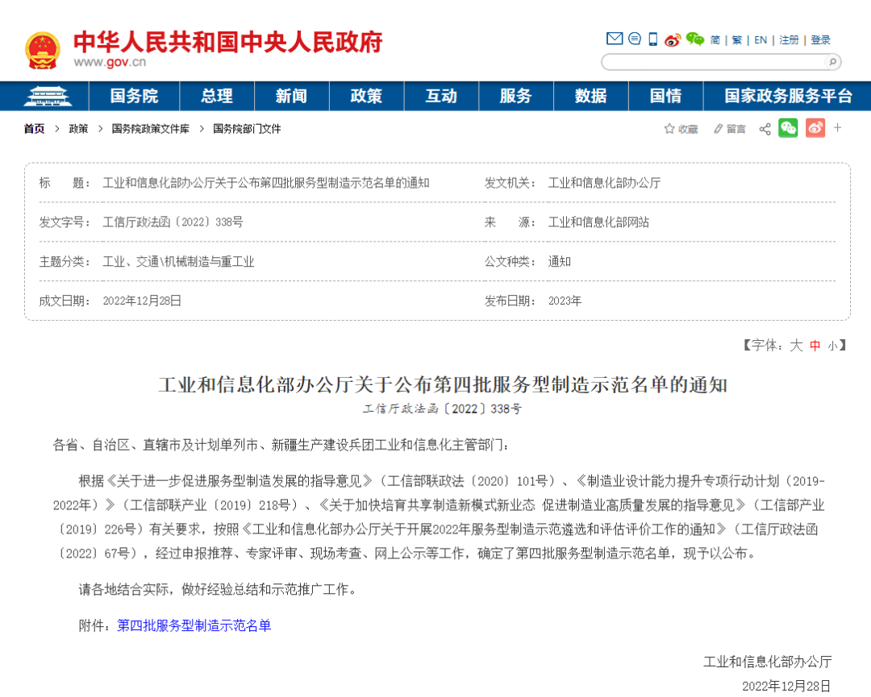Image resolution: width=871 pixels, height=697 pixels.
Task: Open the Weibo icon in header
Action: point(673,39)
